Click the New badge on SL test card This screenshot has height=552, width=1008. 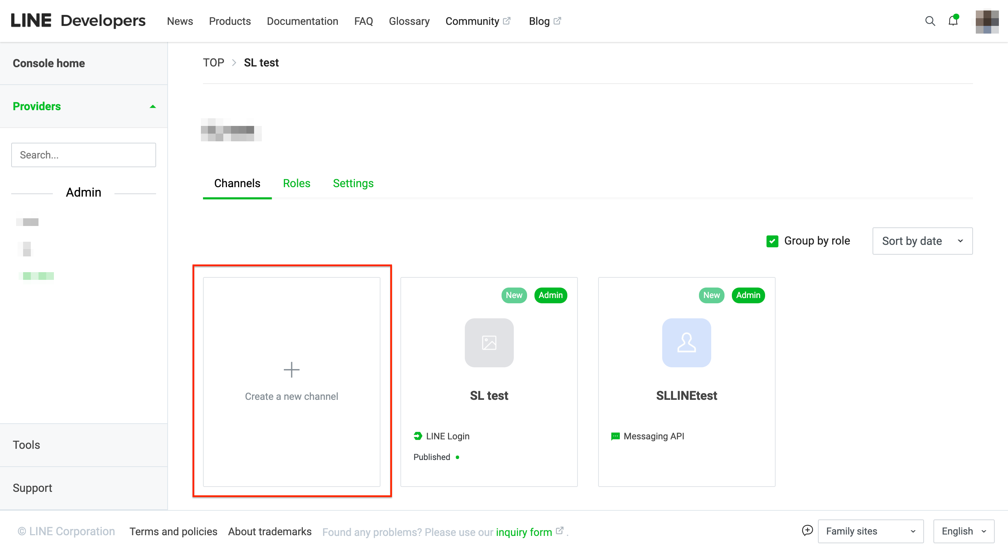[x=514, y=295]
